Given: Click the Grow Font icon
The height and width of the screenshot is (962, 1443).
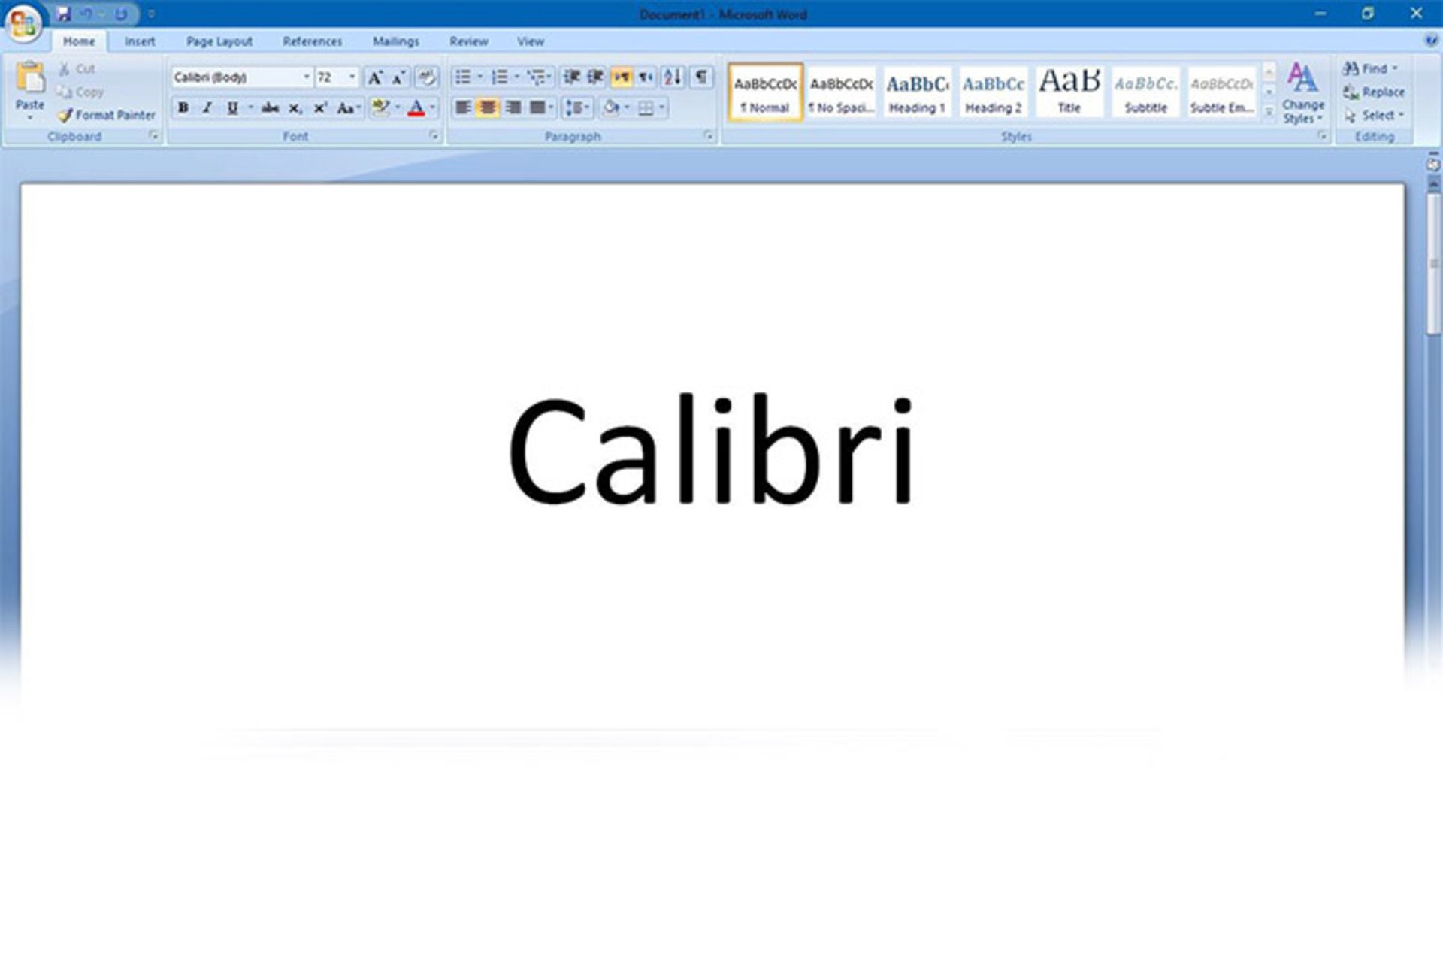Looking at the screenshot, I should (x=374, y=77).
